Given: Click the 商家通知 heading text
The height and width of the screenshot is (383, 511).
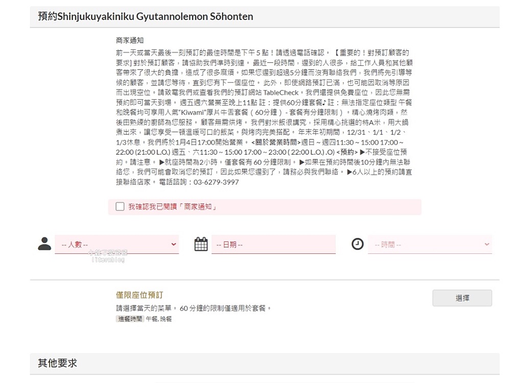Looking at the screenshot, I should (x=130, y=40).
